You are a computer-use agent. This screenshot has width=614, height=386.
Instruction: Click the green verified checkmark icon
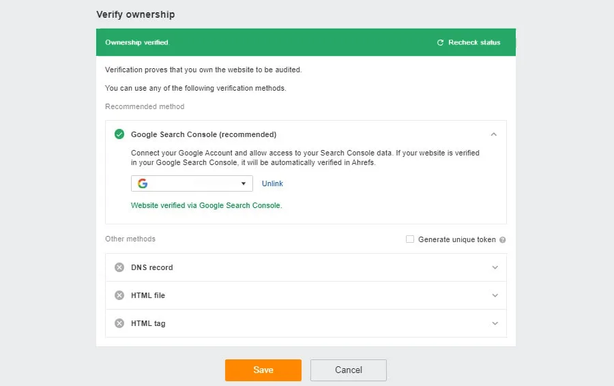(119, 134)
